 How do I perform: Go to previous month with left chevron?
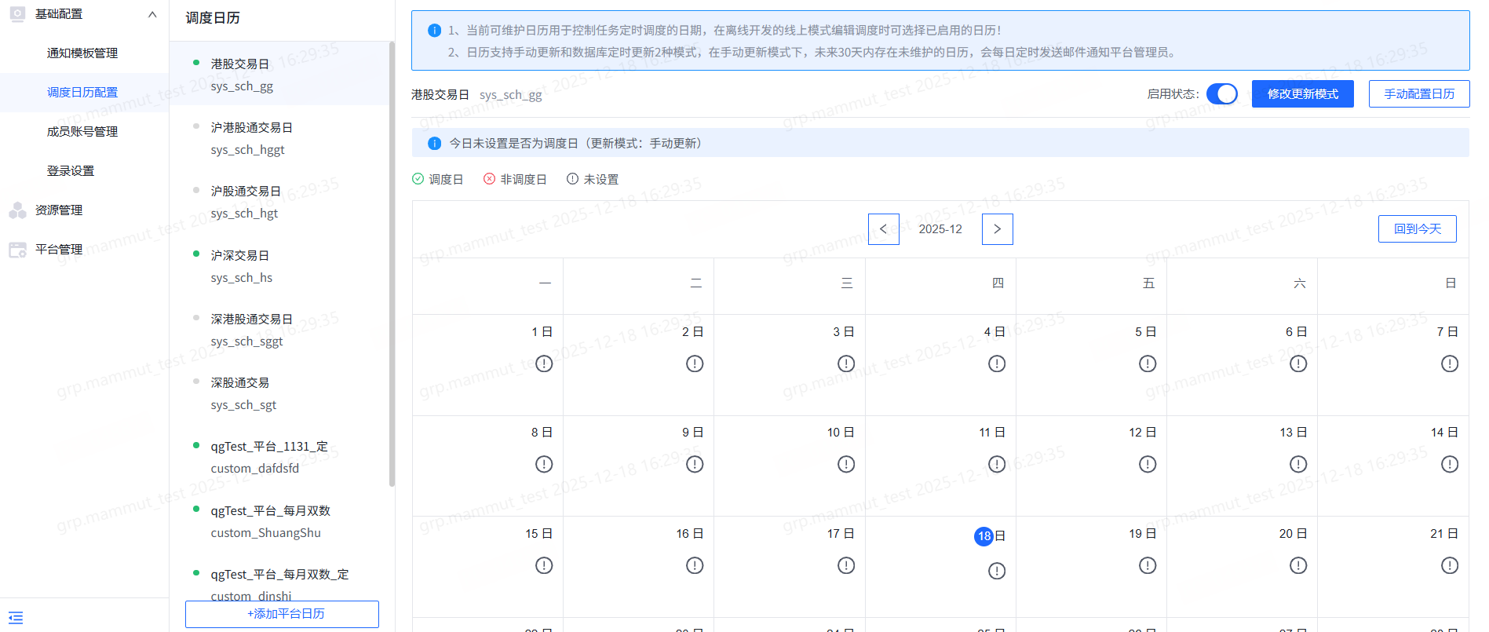pos(884,229)
